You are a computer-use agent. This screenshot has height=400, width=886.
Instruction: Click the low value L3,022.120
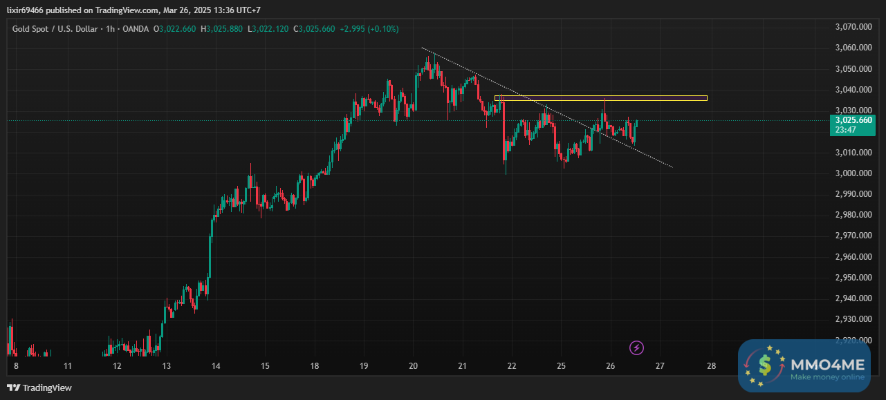268,28
